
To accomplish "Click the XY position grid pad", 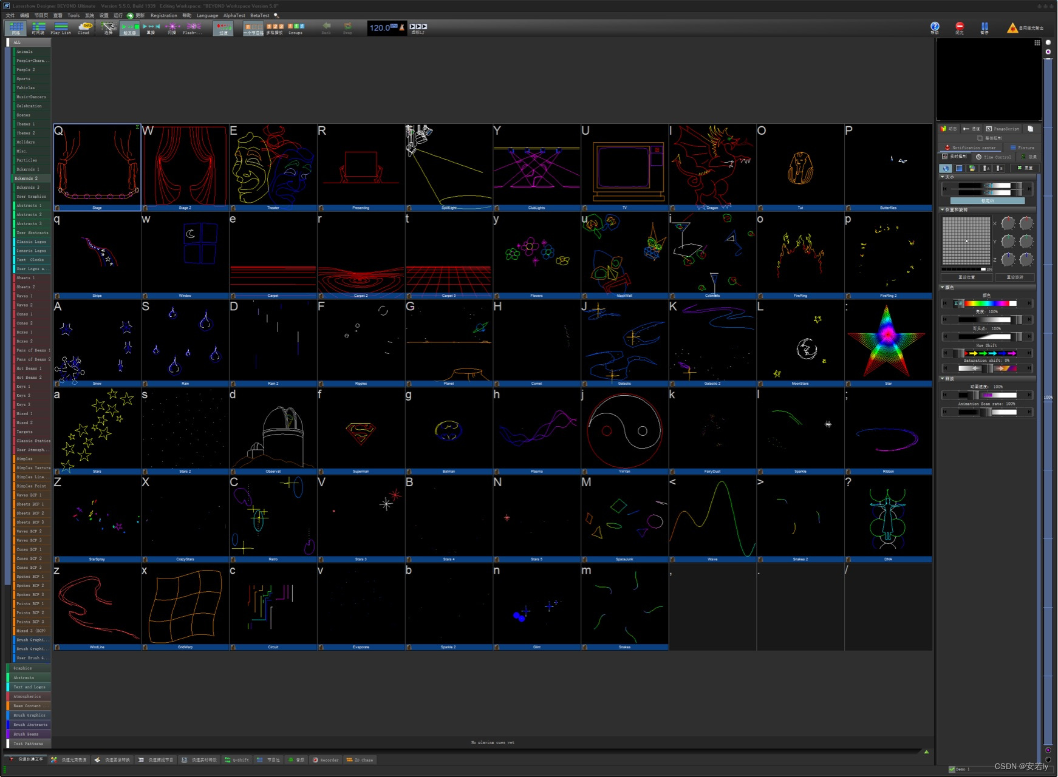I will point(966,241).
